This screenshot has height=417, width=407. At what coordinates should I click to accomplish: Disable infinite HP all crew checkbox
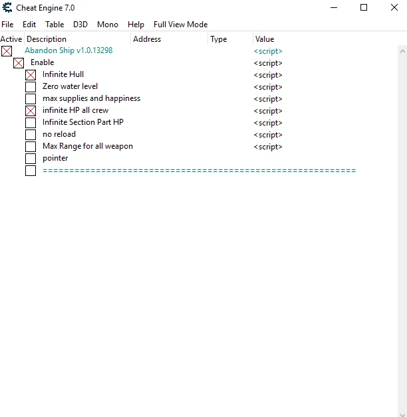point(31,111)
